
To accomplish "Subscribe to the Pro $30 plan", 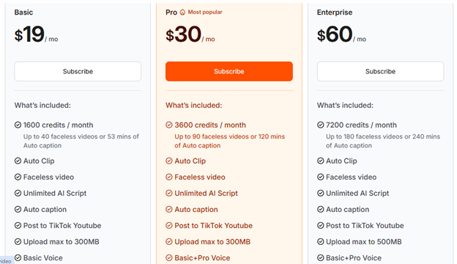I will [229, 71].
